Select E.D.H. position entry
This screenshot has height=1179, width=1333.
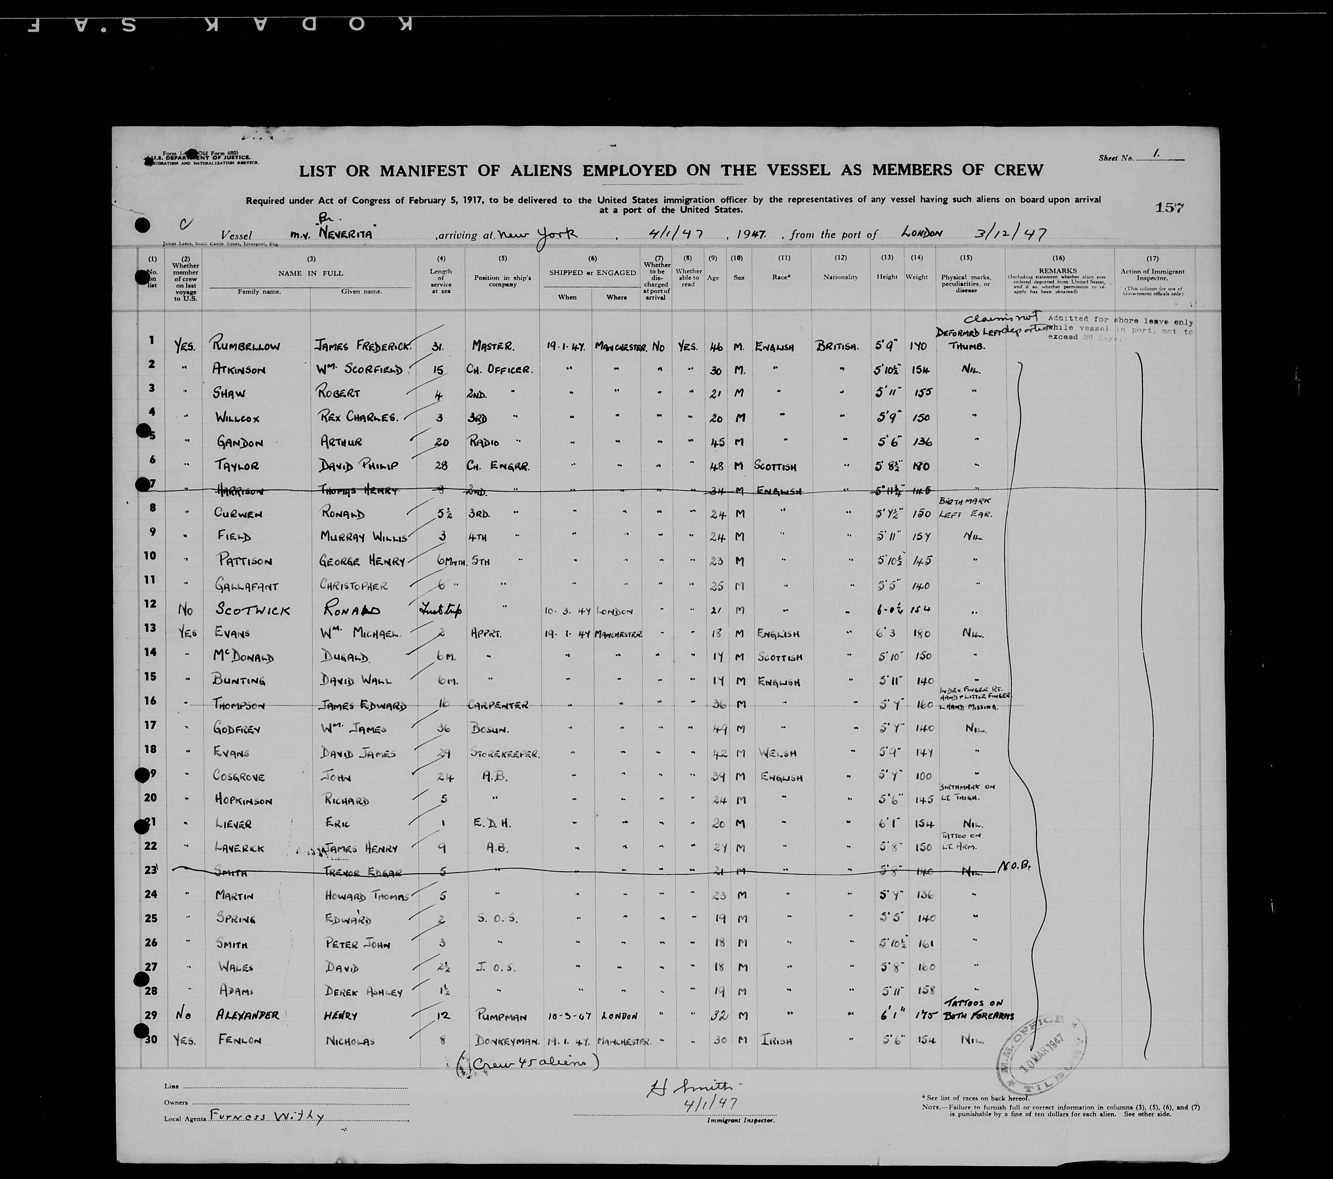coord(492,824)
